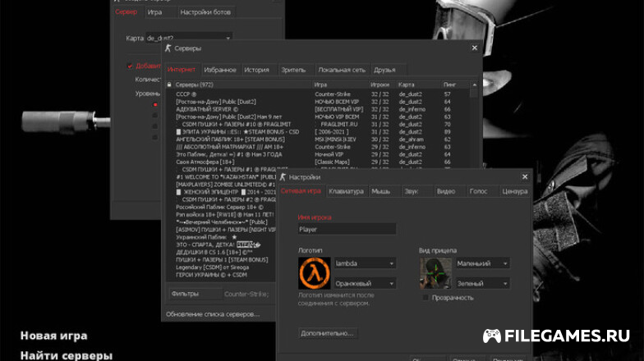Viewport: 644px width, 361px height.
Task: Switch to the Локальная сеть tab
Action: coord(342,70)
